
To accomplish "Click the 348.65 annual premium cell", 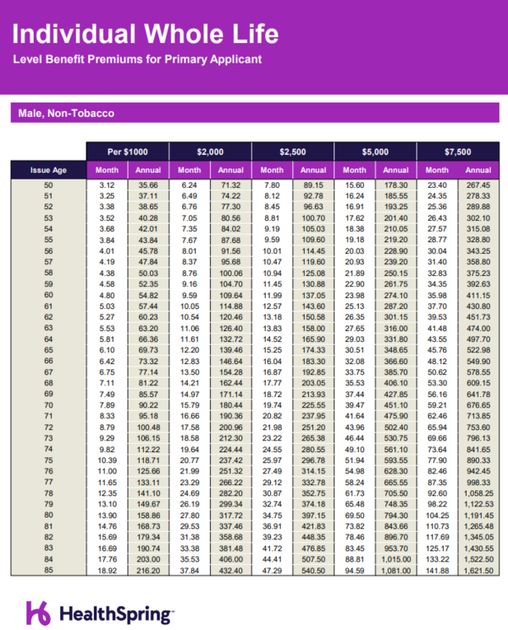I will coord(396,351).
